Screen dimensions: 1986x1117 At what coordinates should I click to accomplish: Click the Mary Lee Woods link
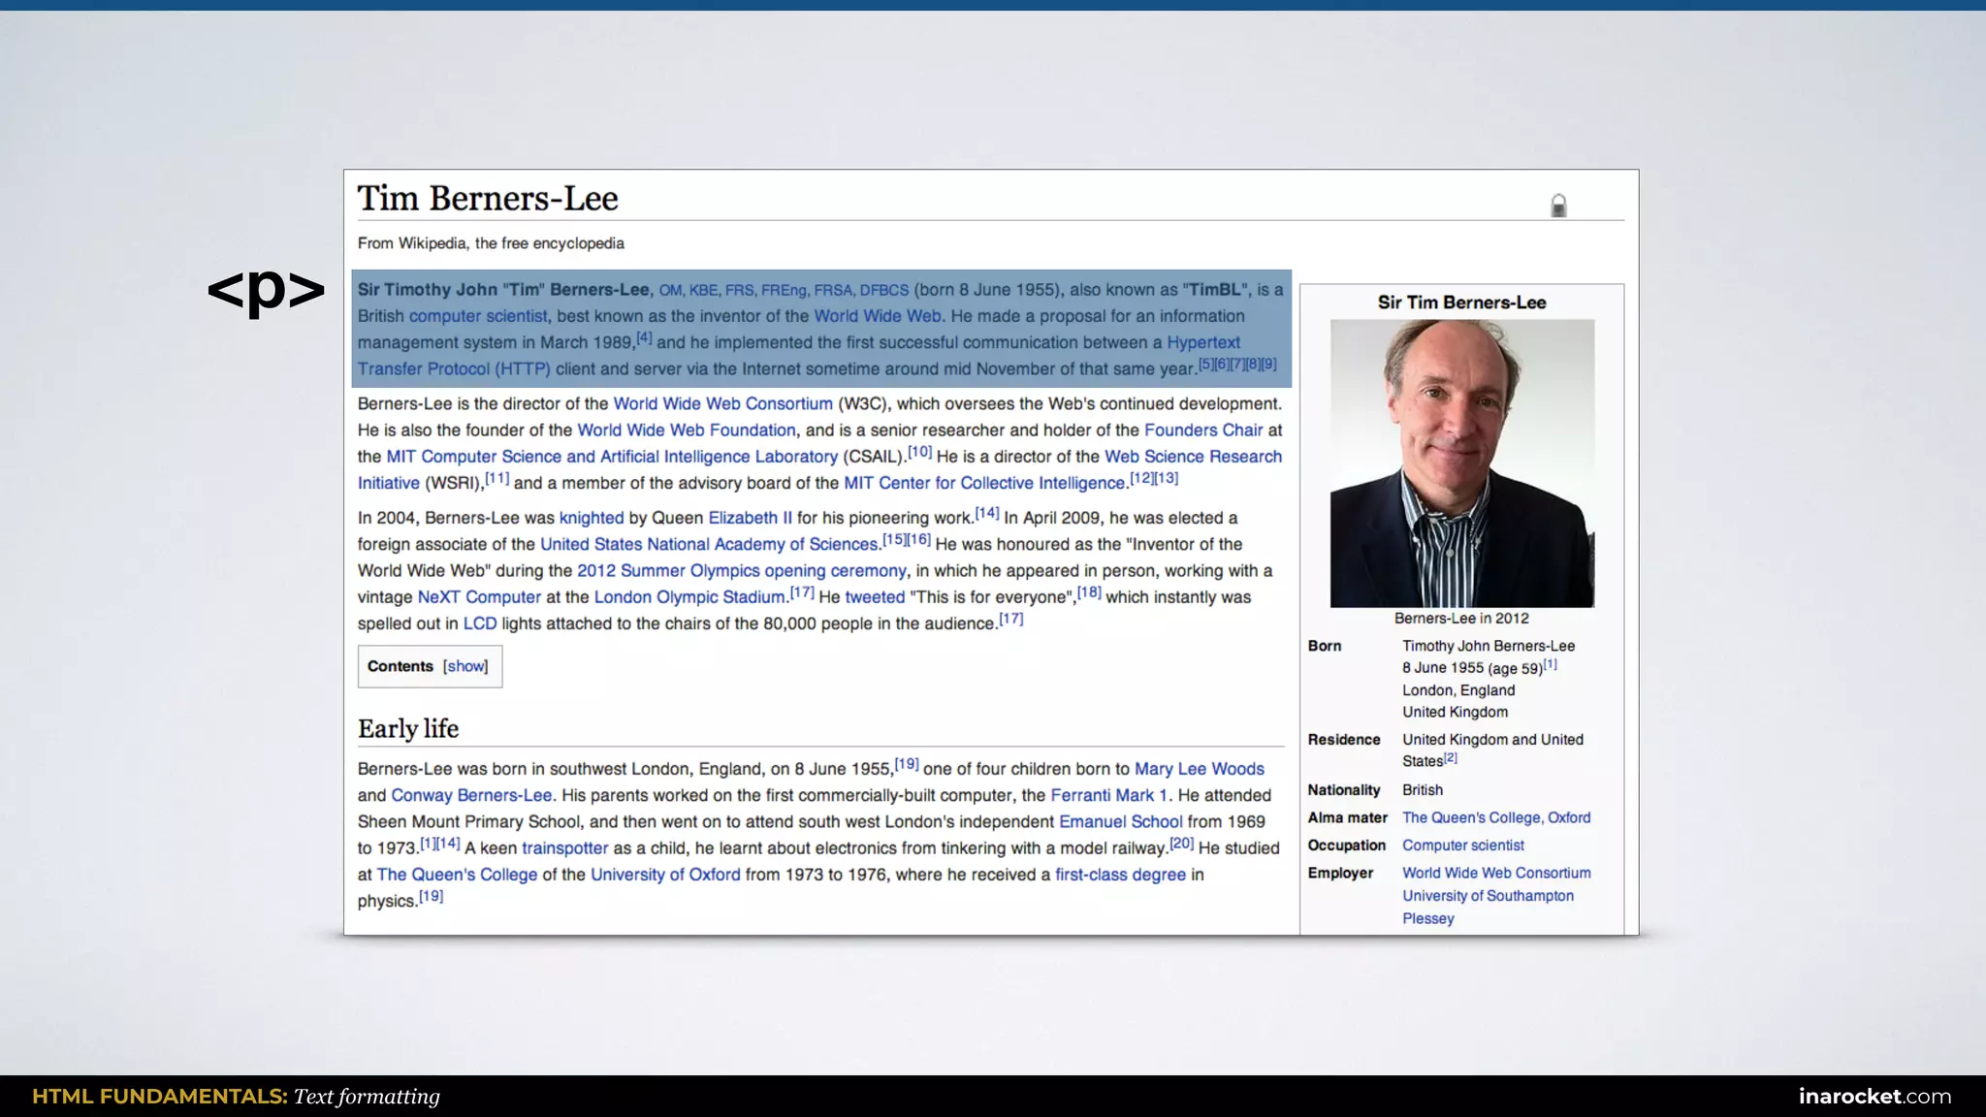(1199, 769)
